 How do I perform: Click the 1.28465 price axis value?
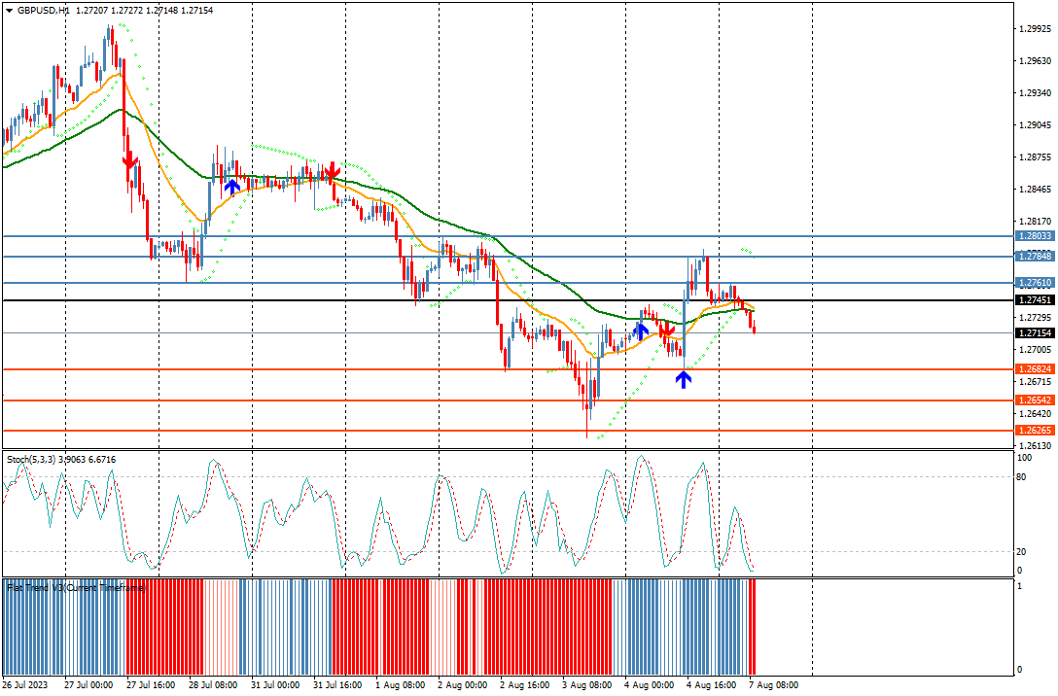coord(1035,190)
